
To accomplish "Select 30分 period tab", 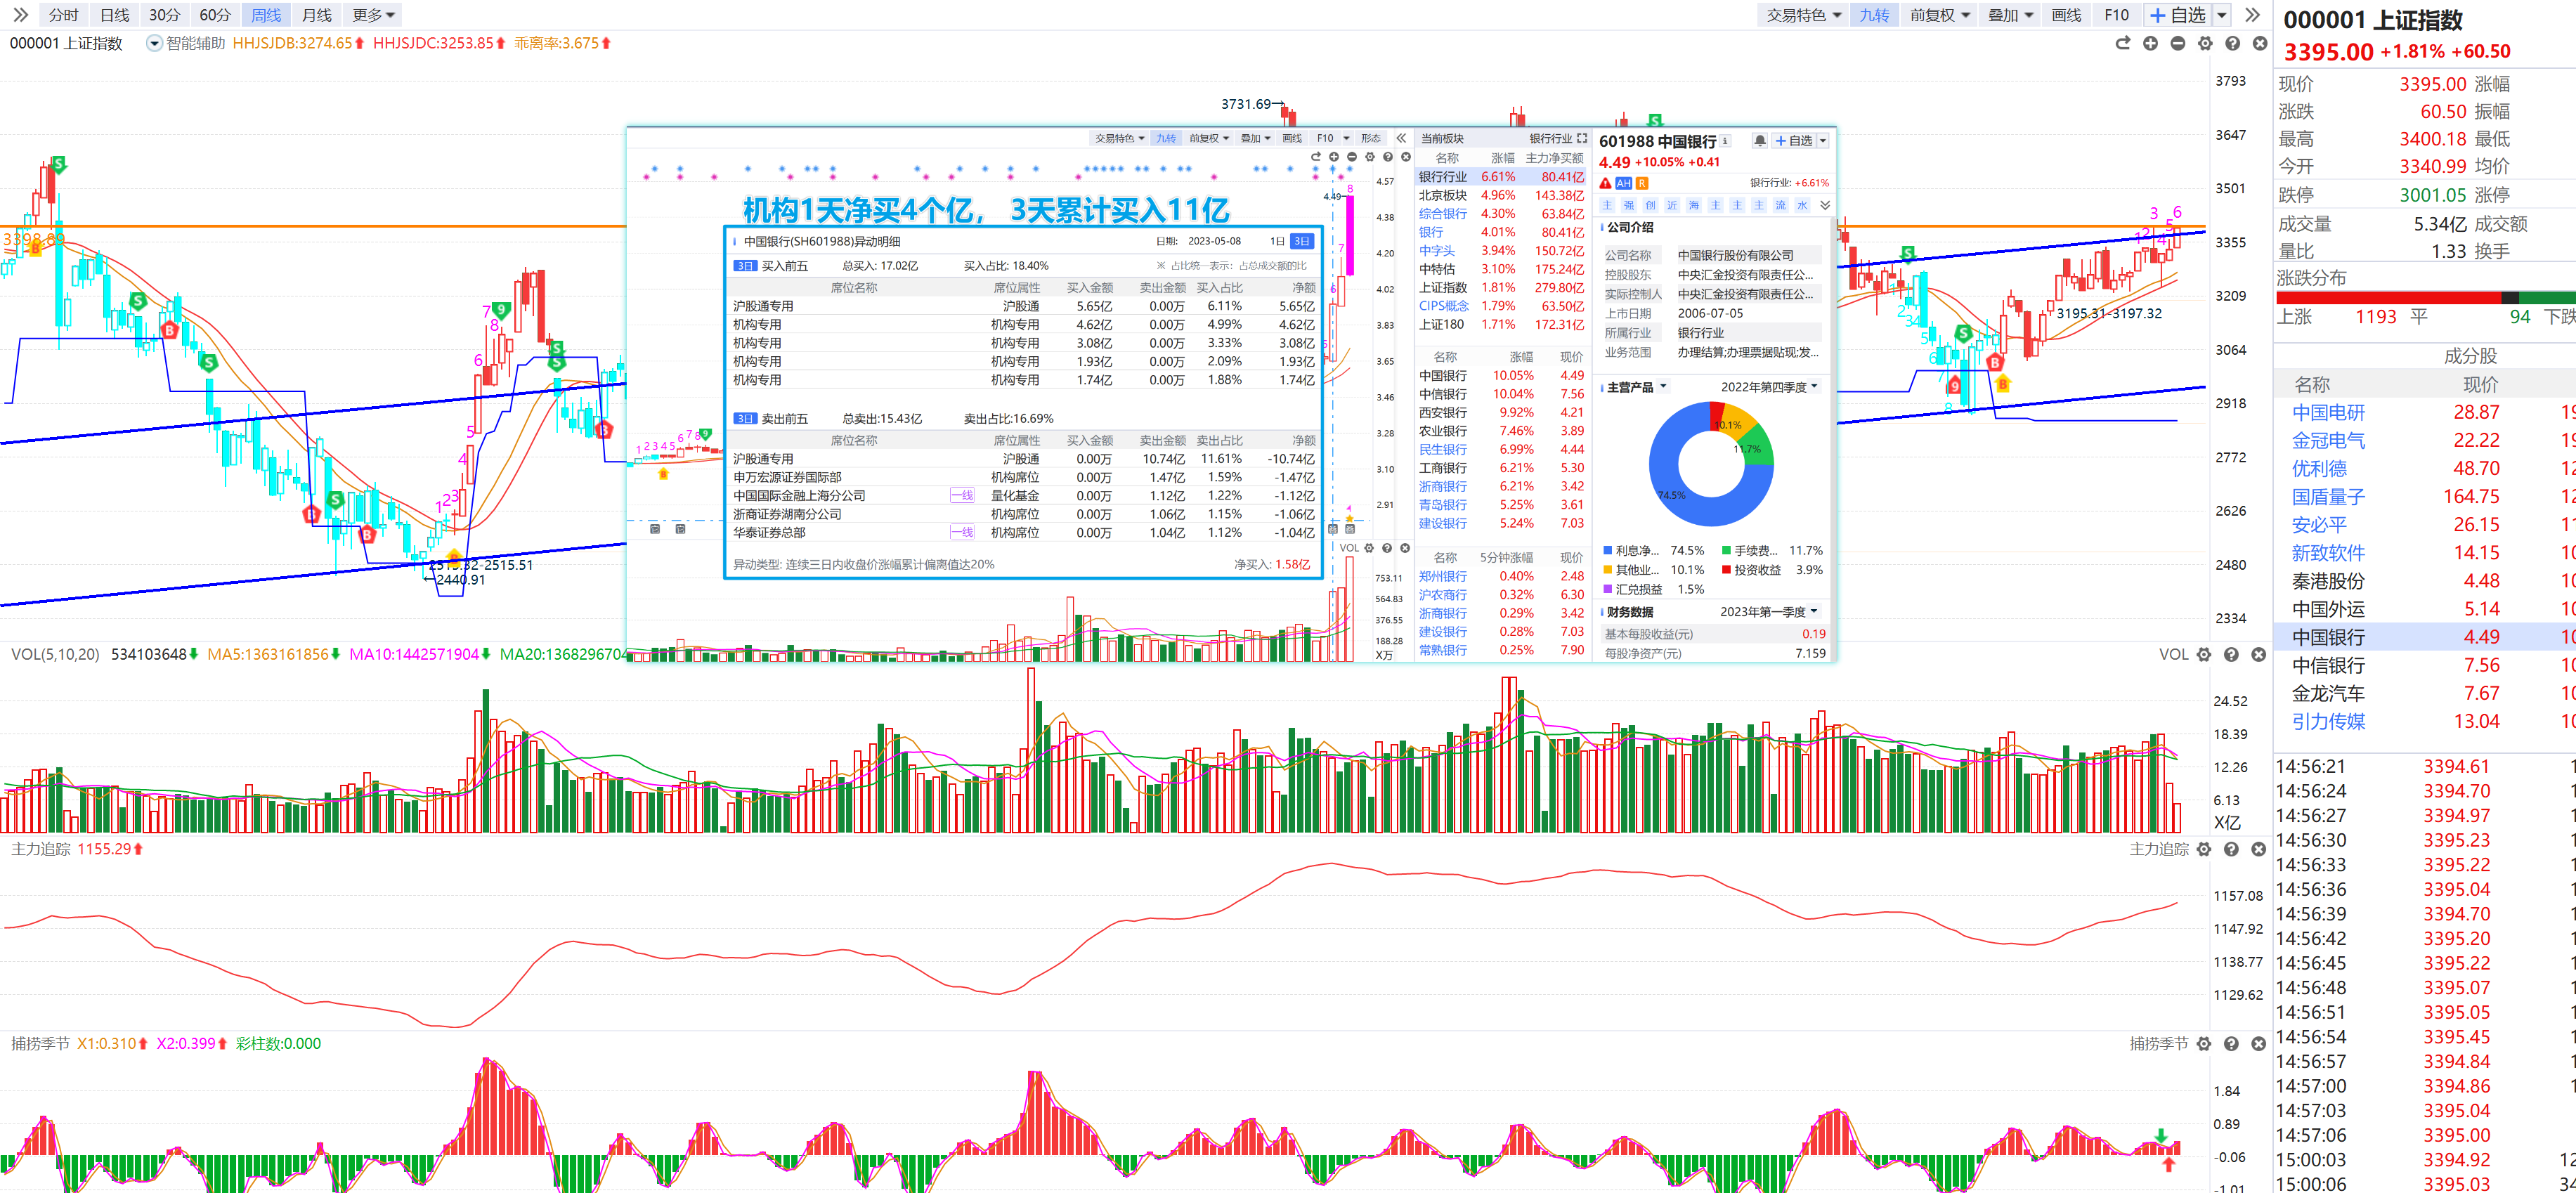I will [165, 15].
